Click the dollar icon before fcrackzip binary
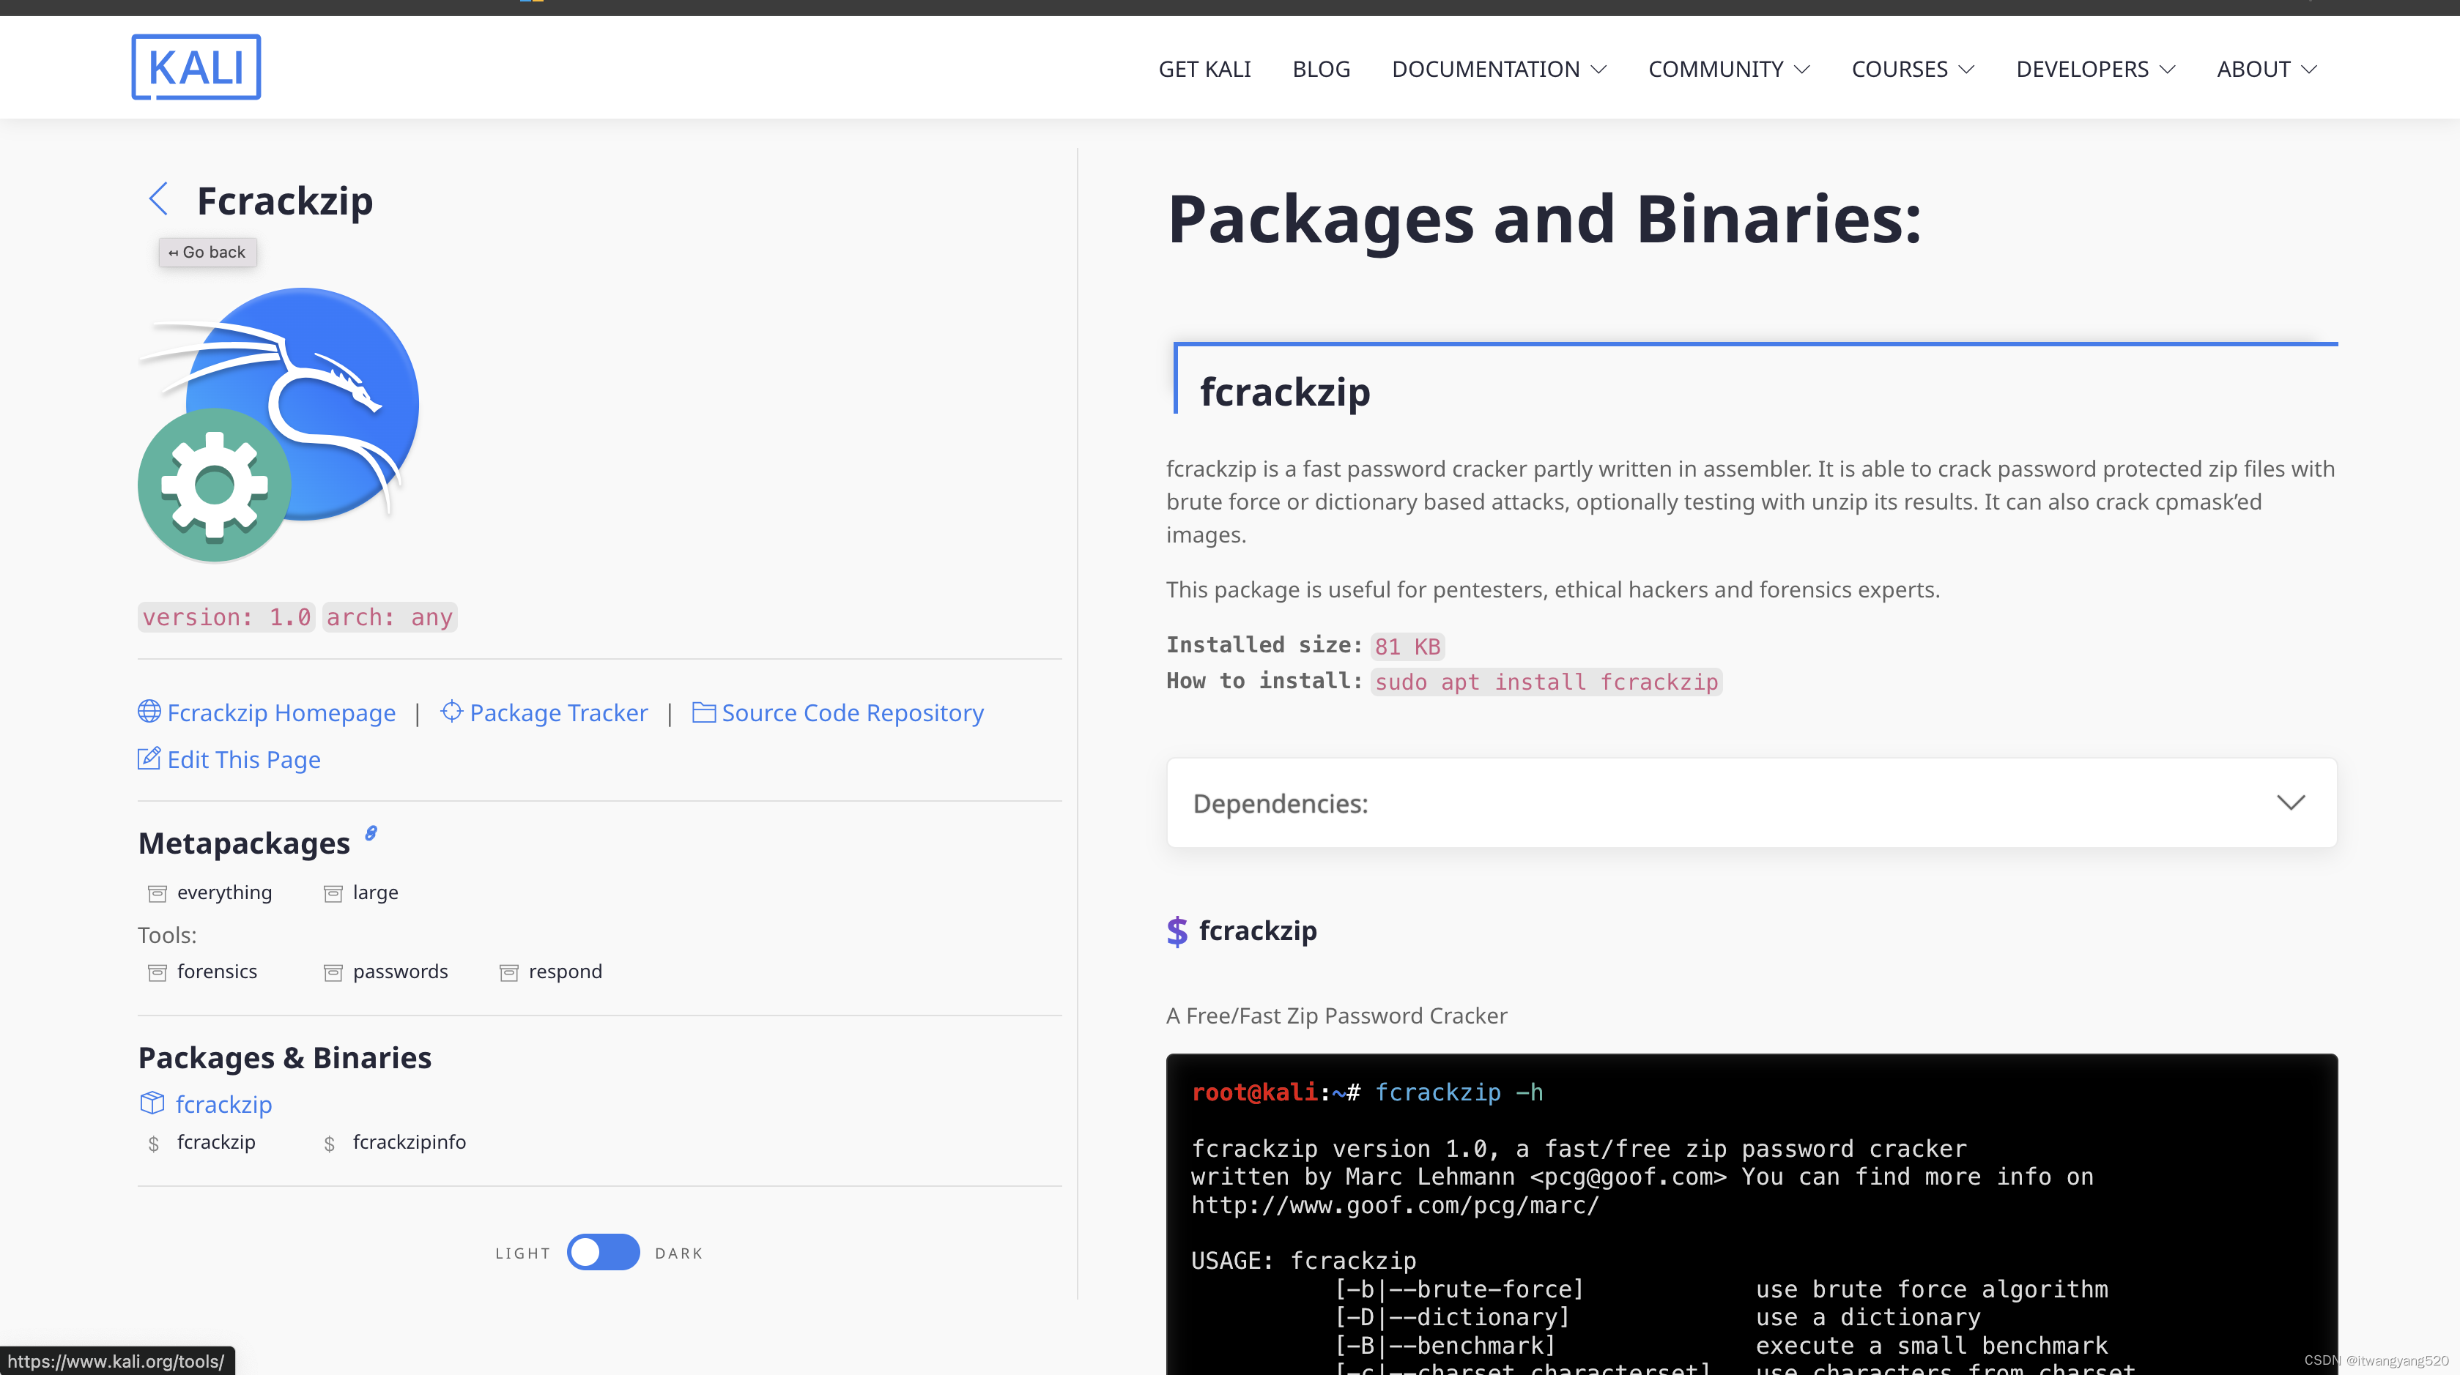 [x=154, y=1143]
